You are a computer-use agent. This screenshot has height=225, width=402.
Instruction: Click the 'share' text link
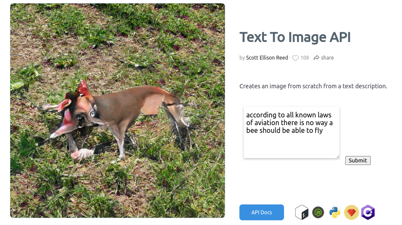[x=327, y=58]
